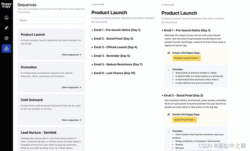Open the target-shaped sidebar icon
250x151 pixels.
6,38
